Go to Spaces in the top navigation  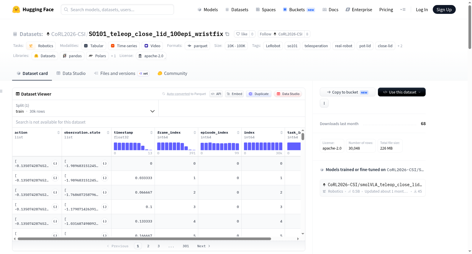266,10
